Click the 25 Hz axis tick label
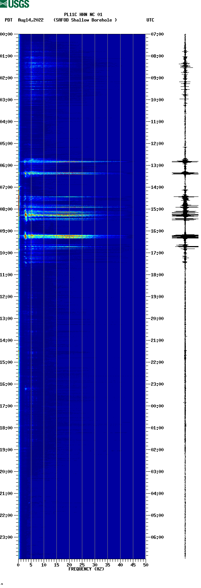This screenshot has height=588, width=201. point(82,565)
